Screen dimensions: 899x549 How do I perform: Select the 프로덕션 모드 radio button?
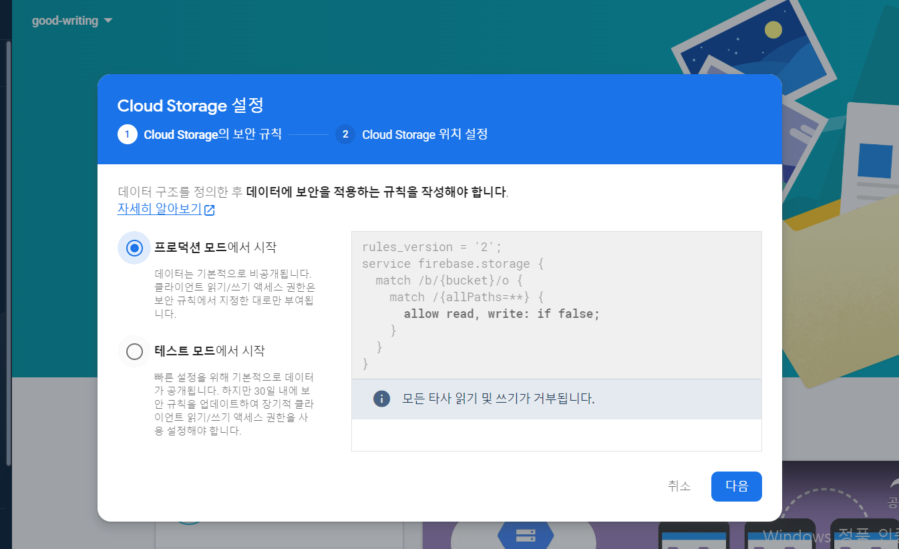click(134, 248)
